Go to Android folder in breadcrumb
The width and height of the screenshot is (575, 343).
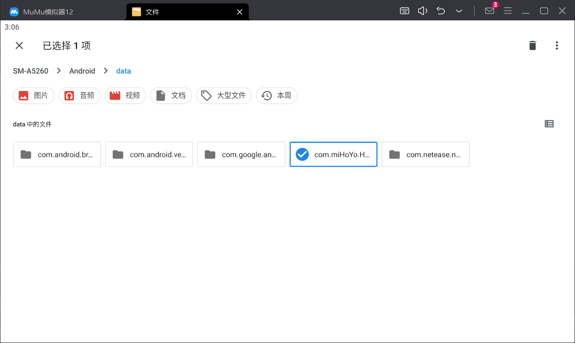click(82, 71)
